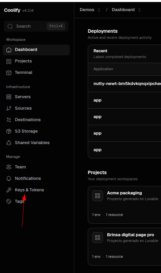Screen dimensions: 161x273
Task: Click the Destinations icon in sidebar
Action: tap(9, 120)
